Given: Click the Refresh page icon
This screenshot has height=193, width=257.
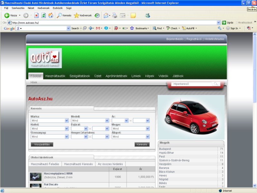Looking at the screenshot, I should pos(43,15).
